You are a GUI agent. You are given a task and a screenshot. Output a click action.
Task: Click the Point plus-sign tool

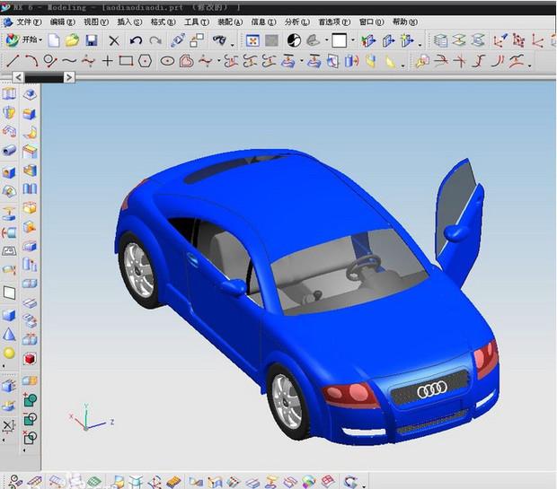[107, 61]
